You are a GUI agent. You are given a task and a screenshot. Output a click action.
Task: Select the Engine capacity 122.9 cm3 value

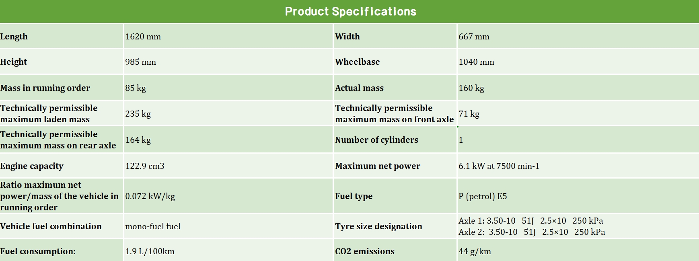coord(144,166)
